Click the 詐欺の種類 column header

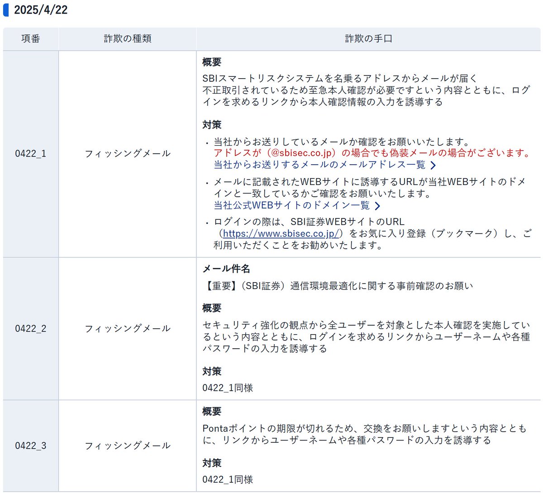coord(127,38)
